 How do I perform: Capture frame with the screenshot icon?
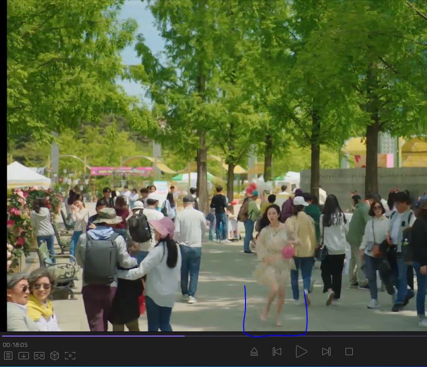pos(70,356)
